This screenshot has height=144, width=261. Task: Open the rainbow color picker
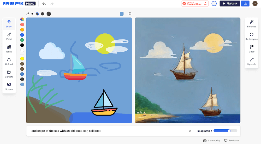click(22, 19)
